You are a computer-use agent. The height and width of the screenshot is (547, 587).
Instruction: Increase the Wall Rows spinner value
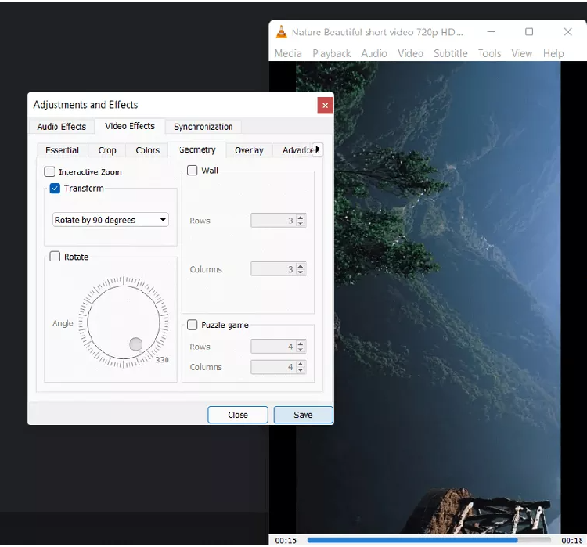(x=301, y=218)
